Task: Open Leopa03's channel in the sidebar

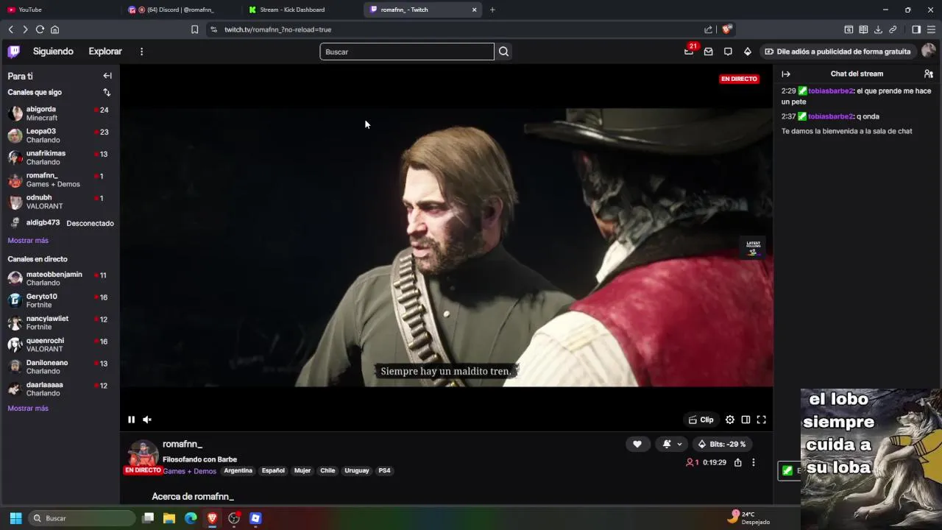Action: 60,135
